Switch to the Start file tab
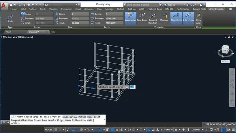Screen dimensions: 236x133 click(x=8, y=32)
